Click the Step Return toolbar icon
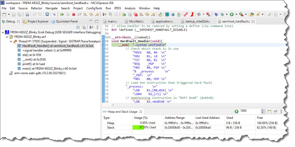The image size is (295, 147). pyautogui.click(x=97, y=14)
